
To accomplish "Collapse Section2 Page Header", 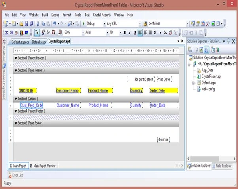I will coord(16,70).
